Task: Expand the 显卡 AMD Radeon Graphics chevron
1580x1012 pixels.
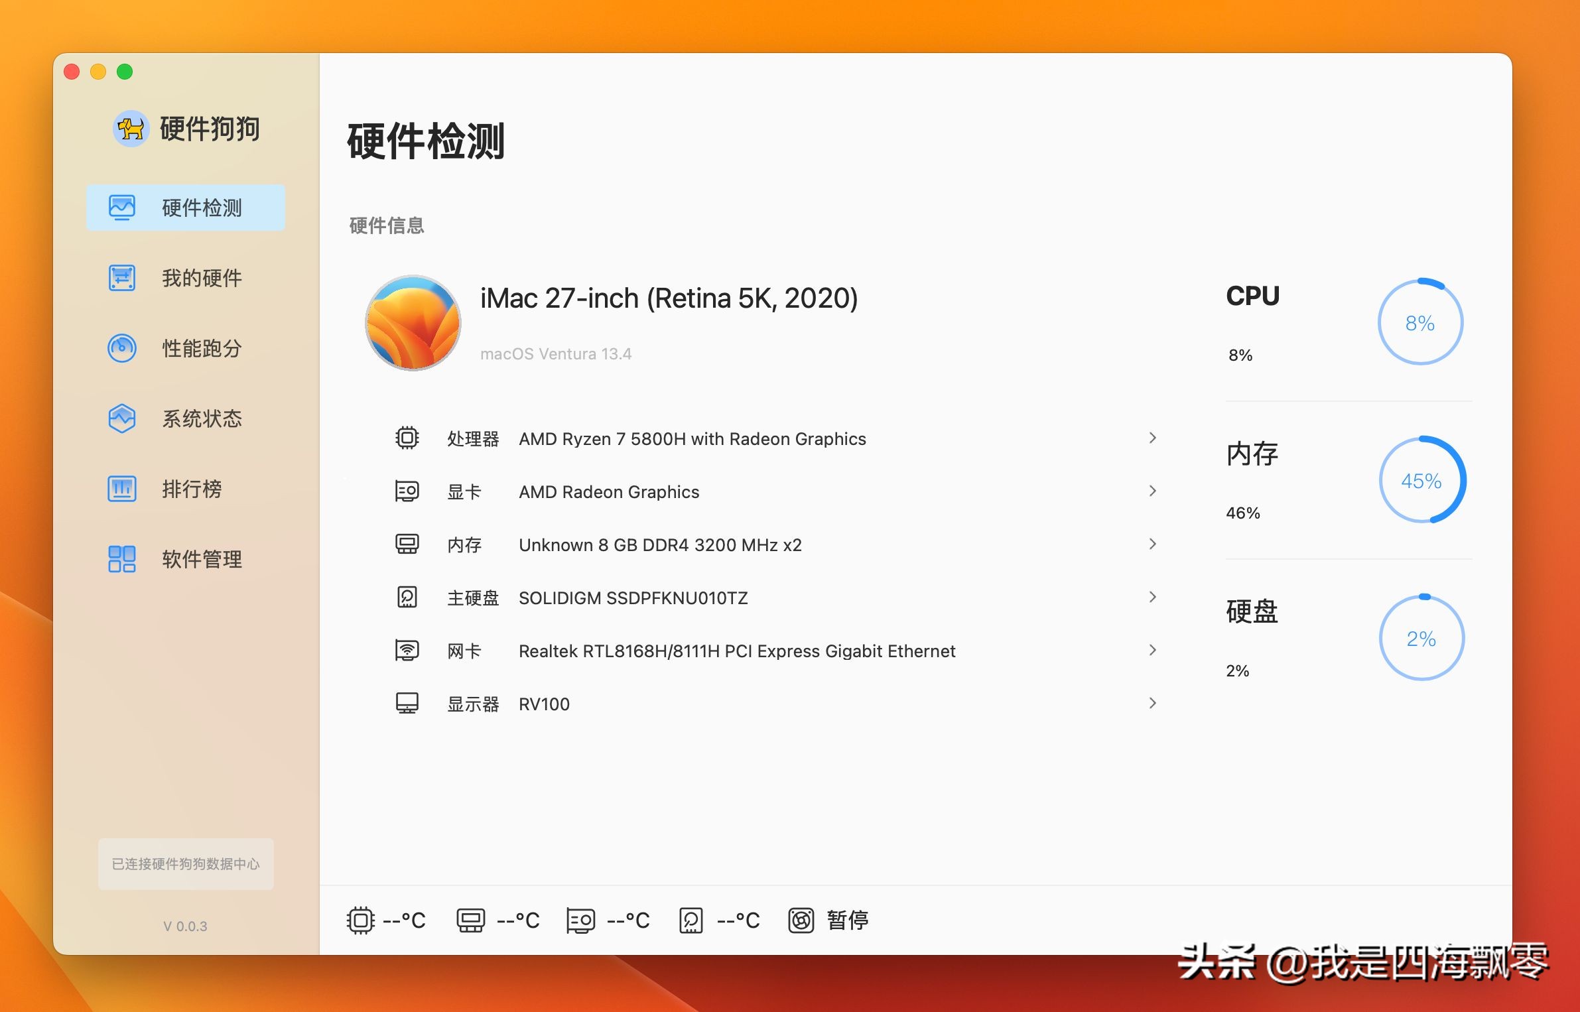Action: (x=1152, y=491)
